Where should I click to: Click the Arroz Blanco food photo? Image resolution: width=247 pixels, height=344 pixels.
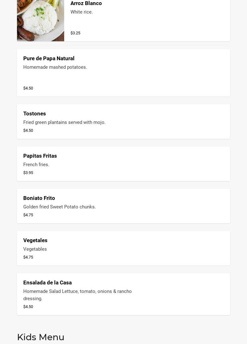click(40, 20)
